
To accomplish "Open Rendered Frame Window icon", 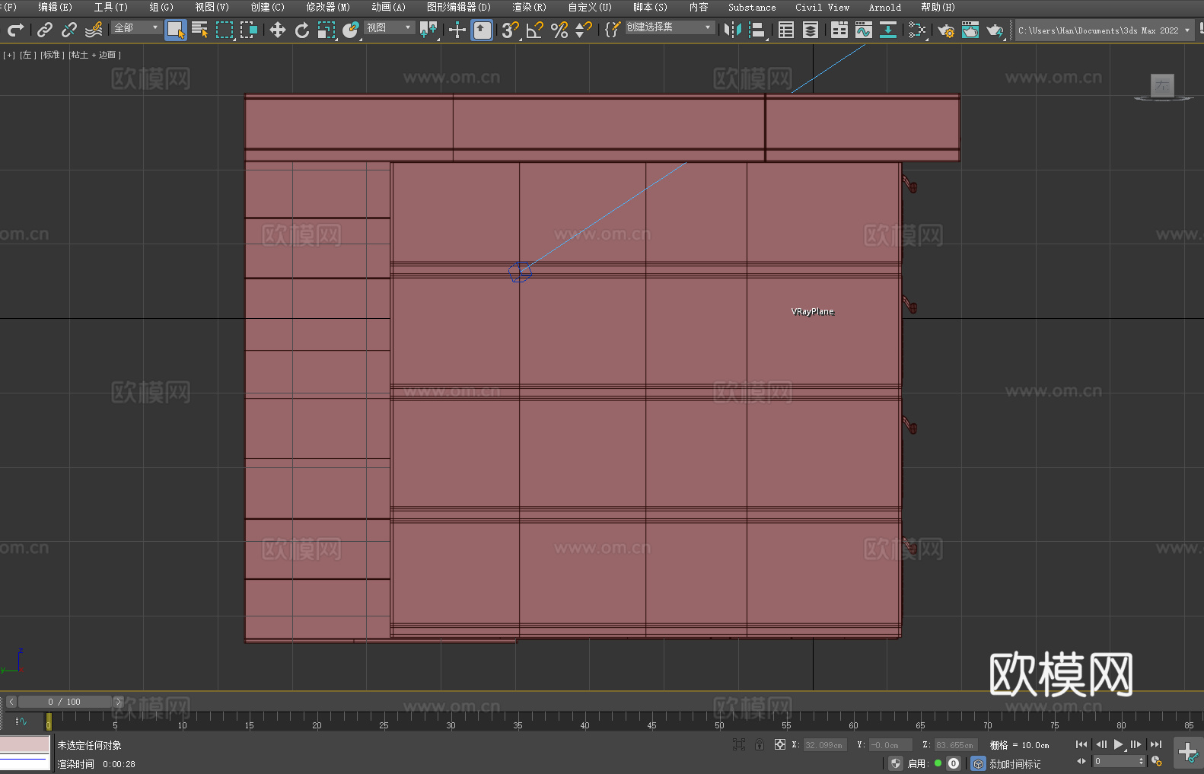I will 970,30.
